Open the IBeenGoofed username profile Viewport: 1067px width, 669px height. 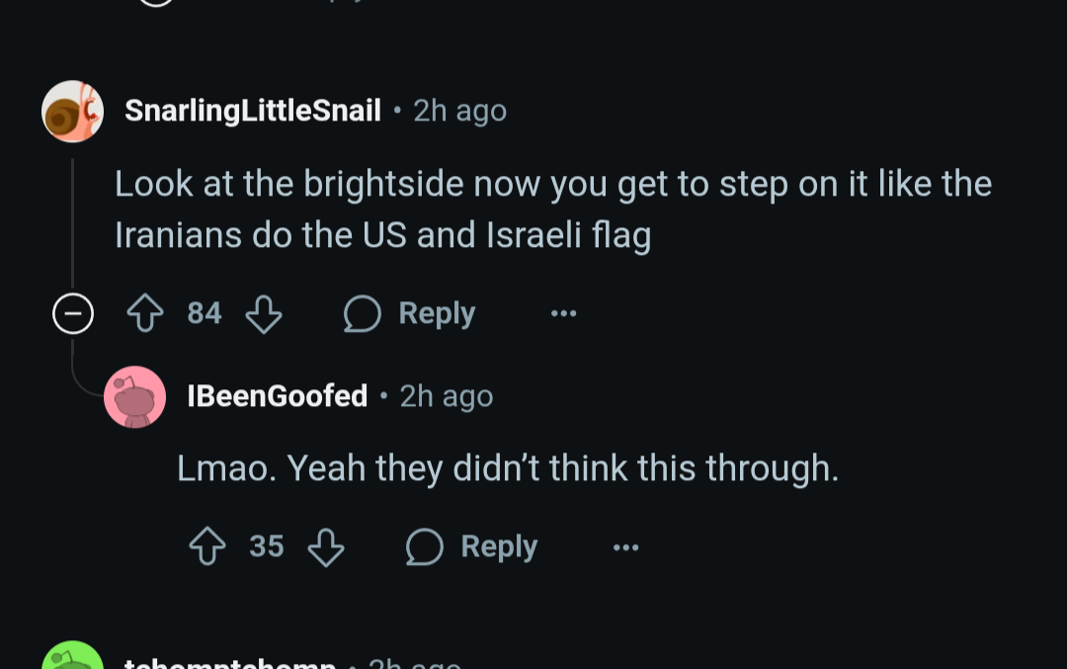click(x=277, y=396)
